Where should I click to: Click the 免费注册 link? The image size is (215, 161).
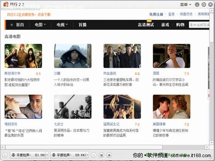(x=156, y=14)
